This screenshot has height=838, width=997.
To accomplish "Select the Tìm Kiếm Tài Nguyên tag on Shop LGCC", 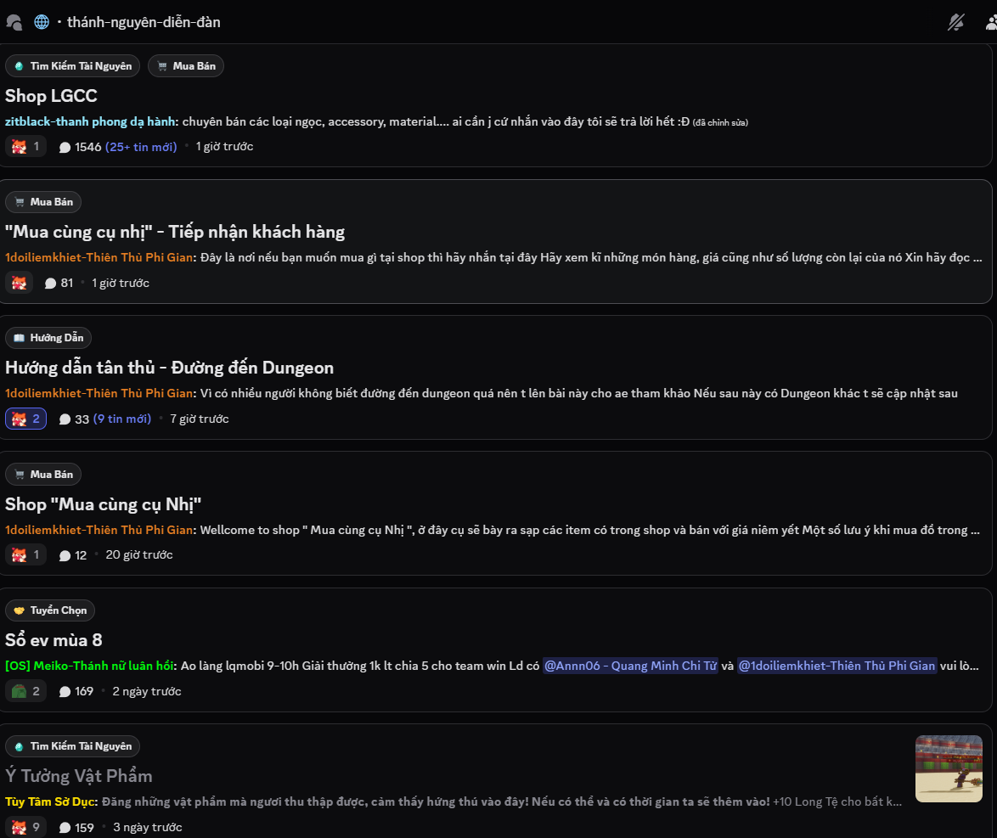I will tap(72, 66).
